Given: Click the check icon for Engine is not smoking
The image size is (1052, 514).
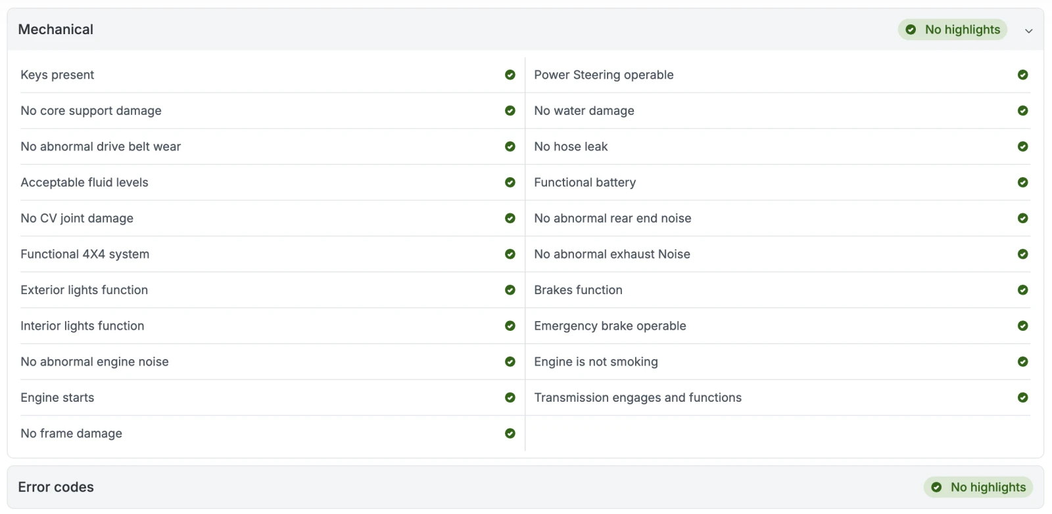Looking at the screenshot, I should point(1023,362).
